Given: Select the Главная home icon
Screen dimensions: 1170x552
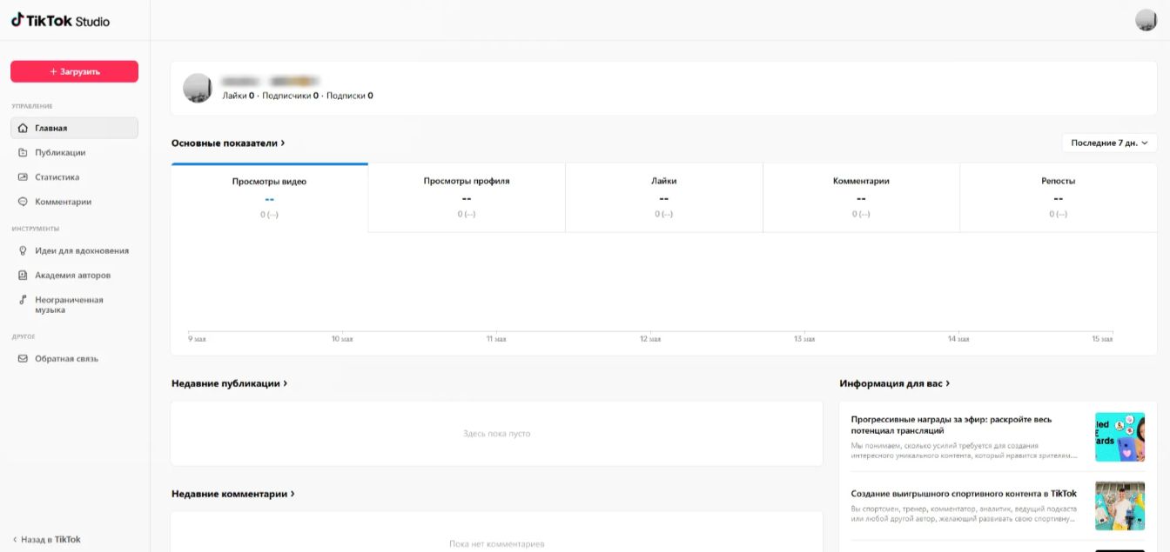Looking at the screenshot, I should tap(24, 128).
